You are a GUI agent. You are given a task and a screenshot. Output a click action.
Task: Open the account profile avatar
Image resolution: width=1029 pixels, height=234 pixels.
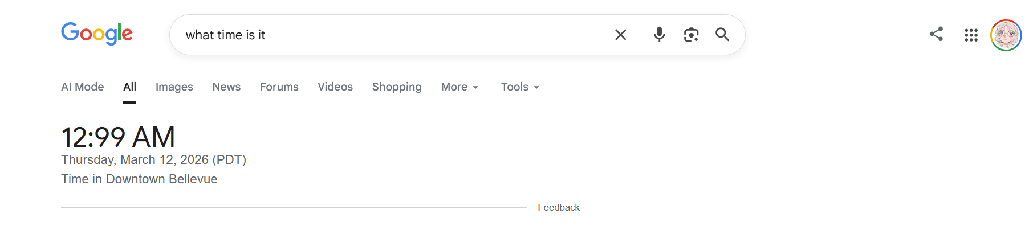click(1006, 35)
